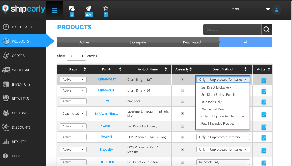
Task: Open the Show entries dropdown
Action: point(76,56)
